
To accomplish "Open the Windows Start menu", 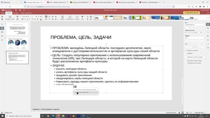I will tap(2, 116).
